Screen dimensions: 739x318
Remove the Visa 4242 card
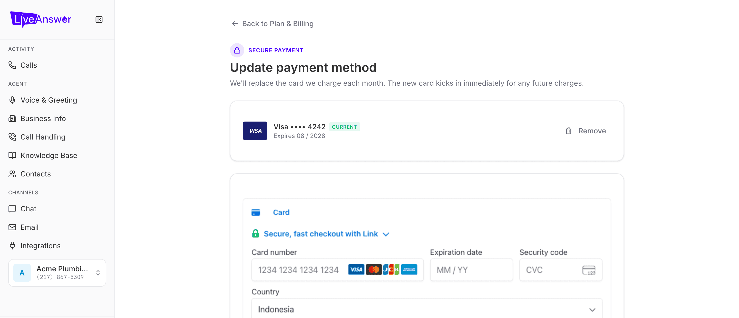pos(586,131)
